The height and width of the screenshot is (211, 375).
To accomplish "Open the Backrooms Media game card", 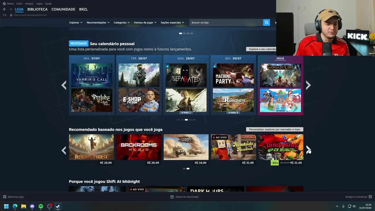I will (x=139, y=147).
